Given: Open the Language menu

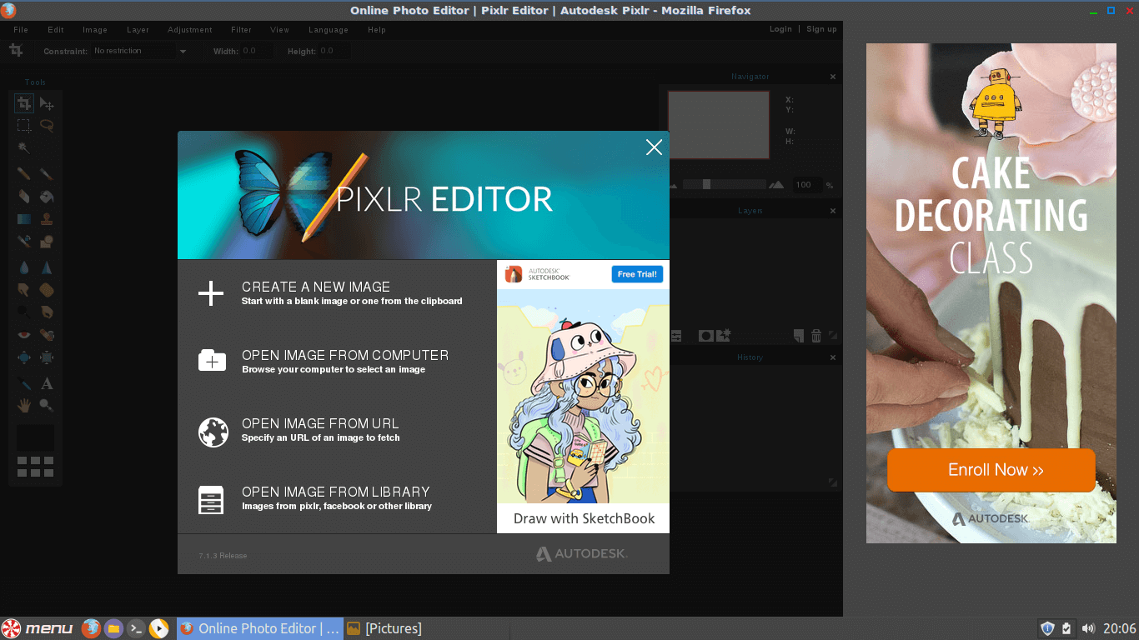Looking at the screenshot, I should pyautogui.click(x=329, y=30).
